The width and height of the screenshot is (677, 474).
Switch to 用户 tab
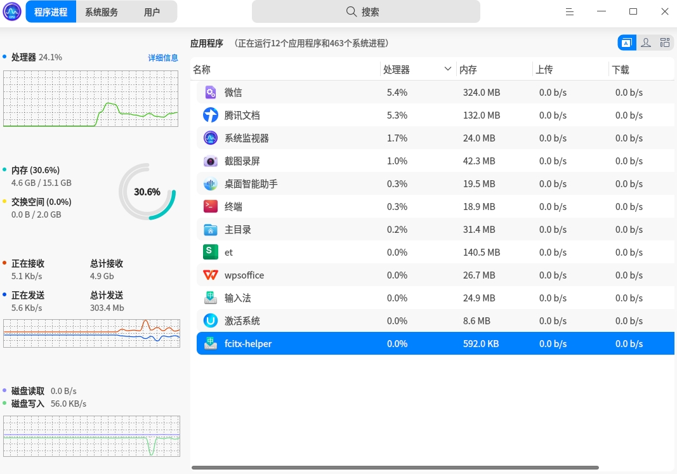tap(152, 11)
